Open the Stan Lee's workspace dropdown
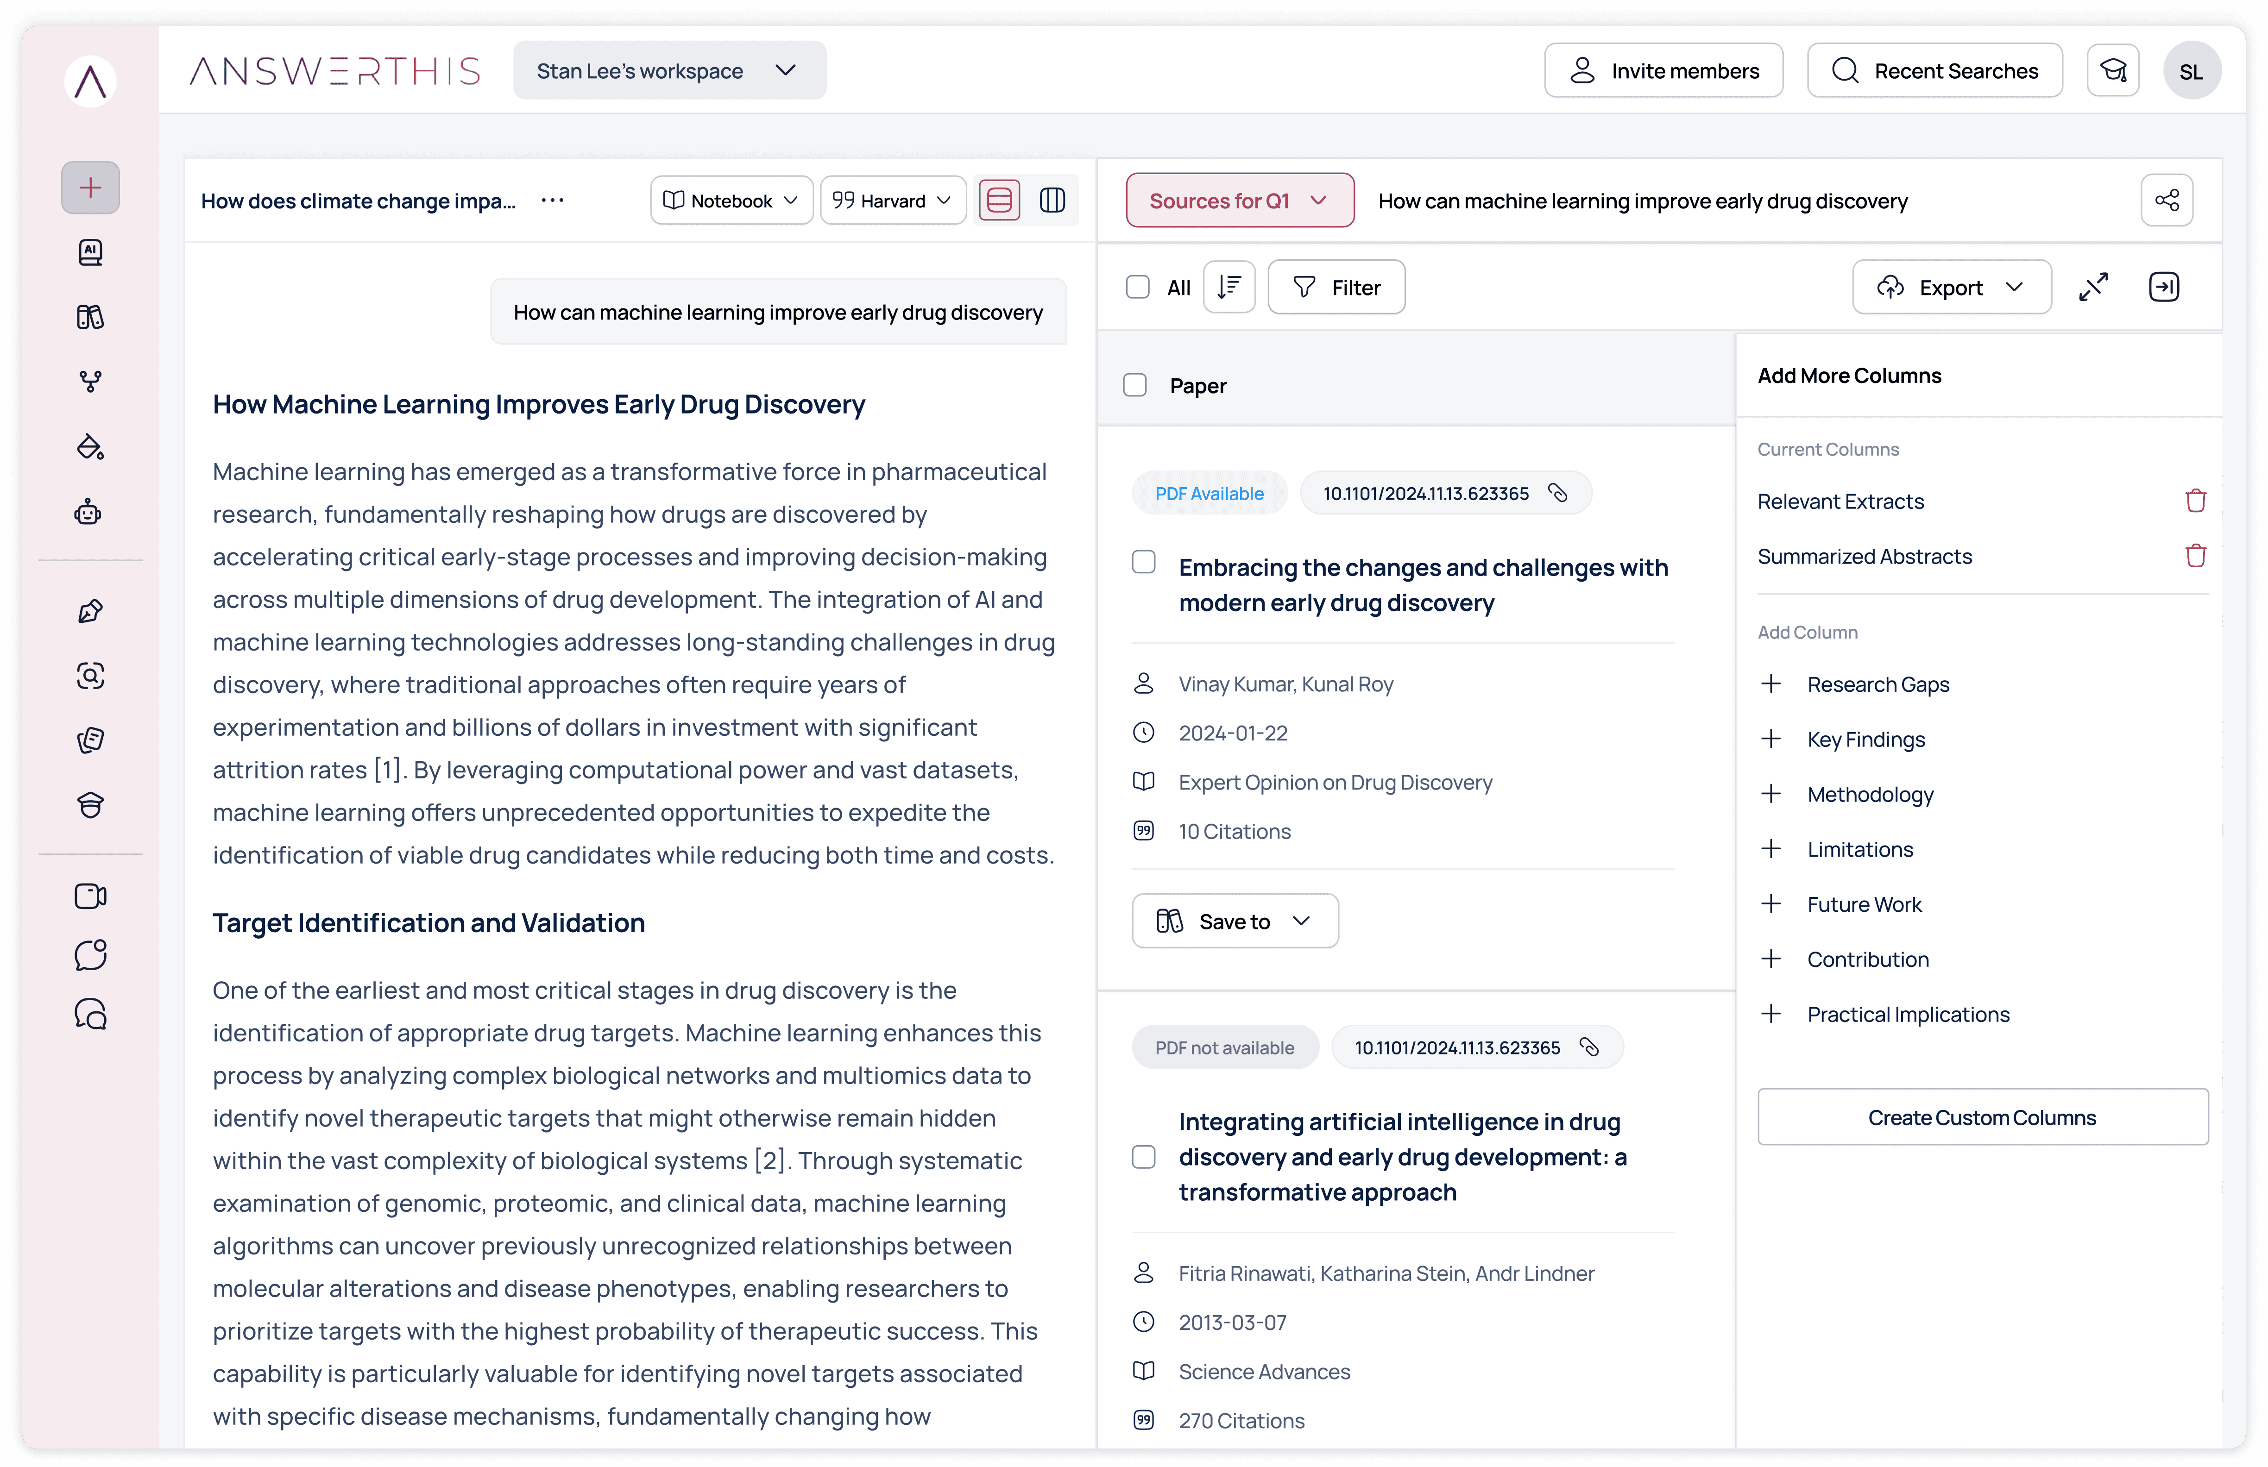 tap(669, 70)
